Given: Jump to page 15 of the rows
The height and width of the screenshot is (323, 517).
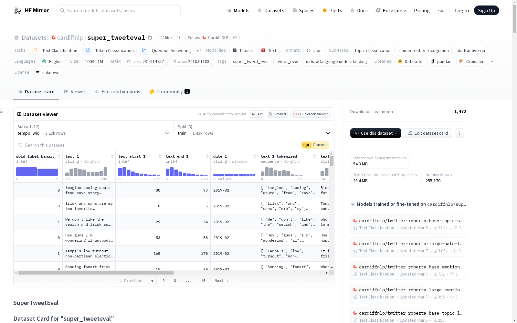Looking at the screenshot, I should point(203,281).
